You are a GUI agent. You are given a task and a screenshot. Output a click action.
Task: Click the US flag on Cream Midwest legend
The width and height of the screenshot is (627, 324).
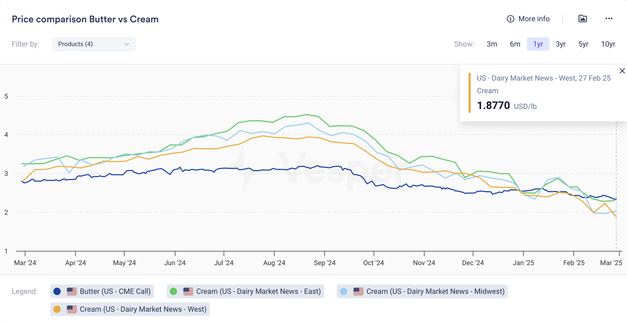(x=358, y=291)
